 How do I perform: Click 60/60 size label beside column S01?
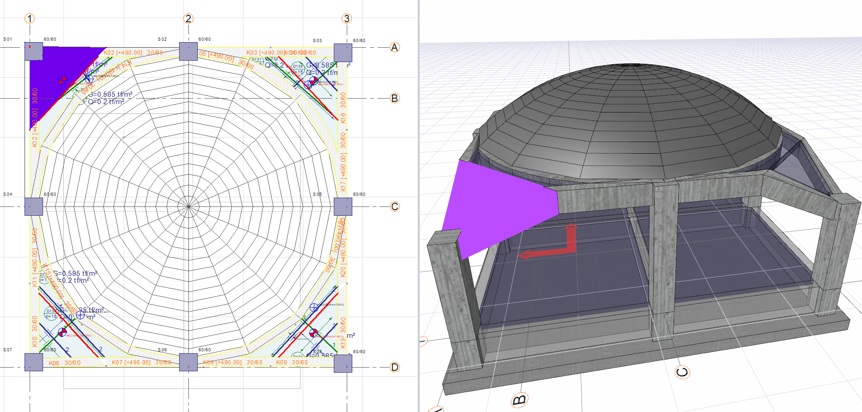(x=50, y=39)
